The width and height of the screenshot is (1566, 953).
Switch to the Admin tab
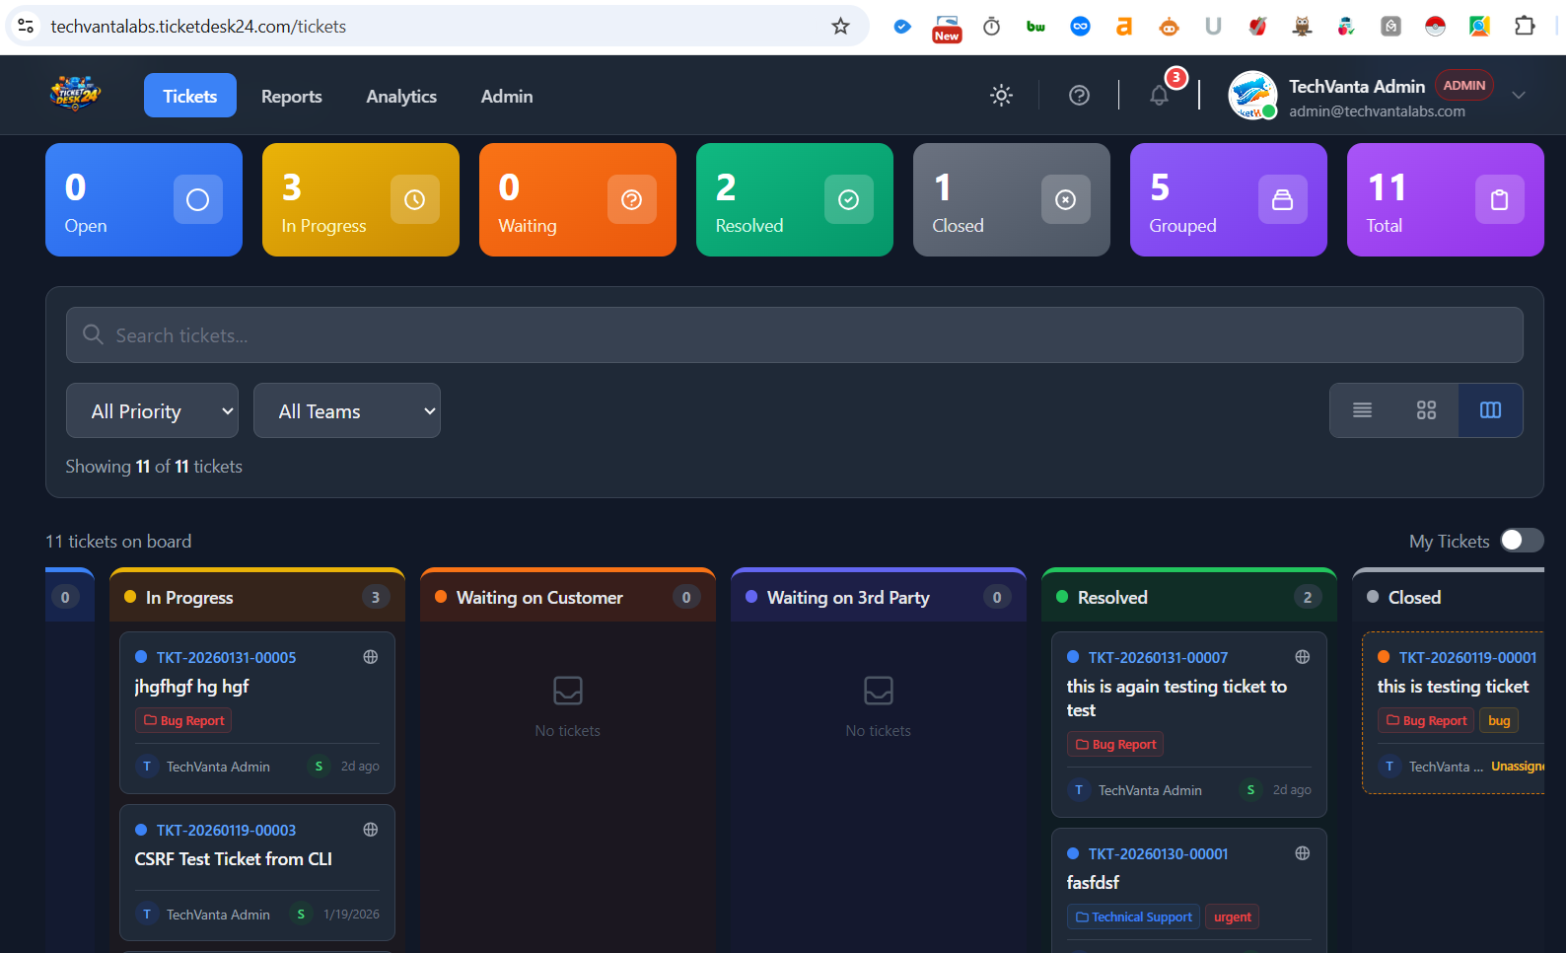(x=507, y=96)
